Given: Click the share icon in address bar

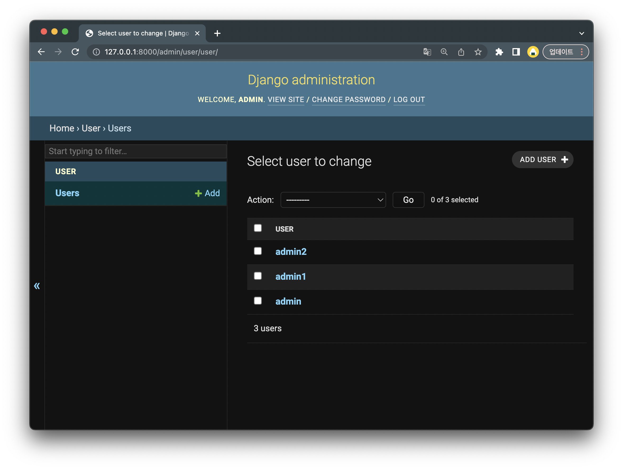Looking at the screenshot, I should [461, 52].
